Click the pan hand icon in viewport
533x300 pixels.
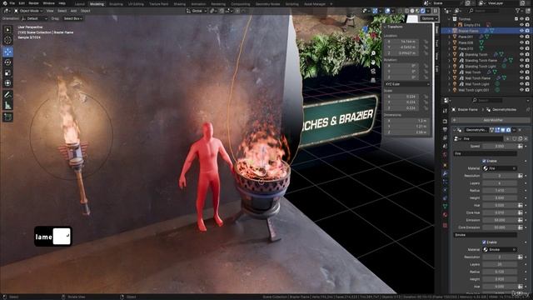point(373,62)
